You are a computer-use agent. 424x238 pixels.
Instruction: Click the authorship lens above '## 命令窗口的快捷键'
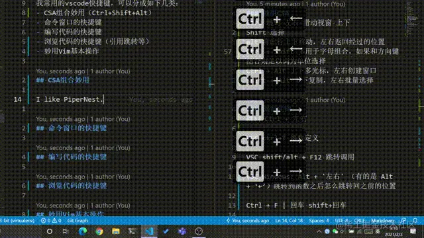point(83,119)
